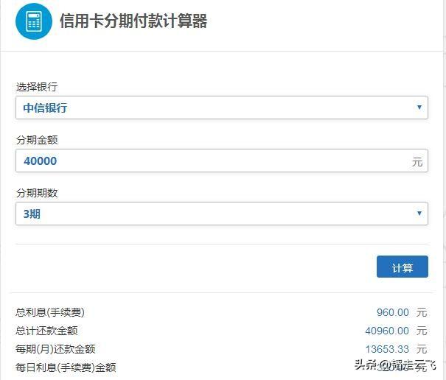The width and height of the screenshot is (446, 380).
Task: Select the 960.00 total interest value
Action: click(x=392, y=312)
